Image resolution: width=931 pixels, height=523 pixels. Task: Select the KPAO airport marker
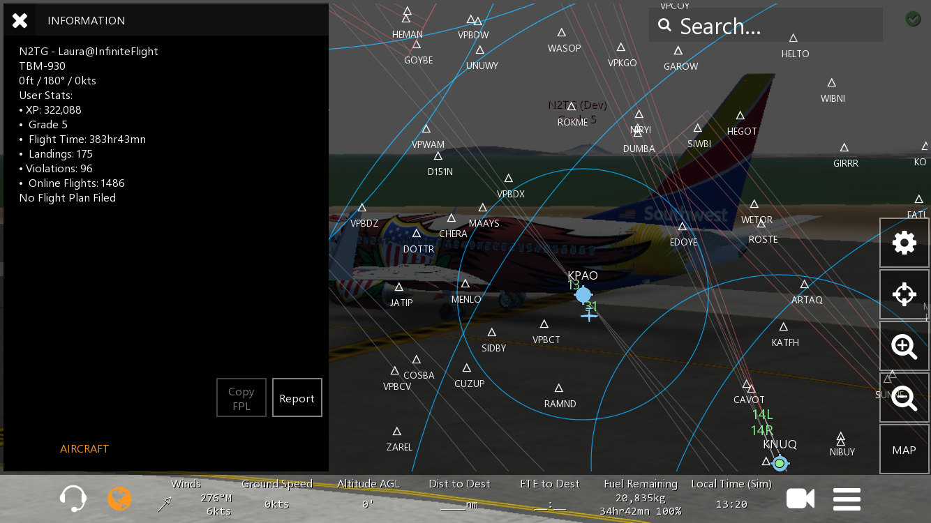[x=583, y=295]
